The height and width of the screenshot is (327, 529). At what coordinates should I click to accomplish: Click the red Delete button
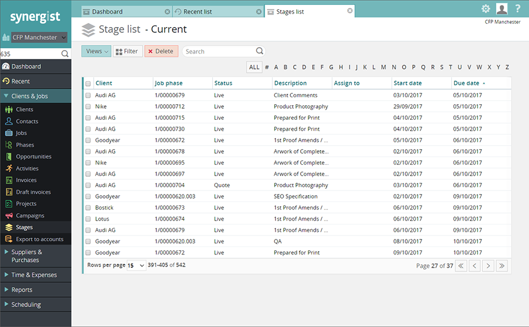pyautogui.click(x=161, y=51)
